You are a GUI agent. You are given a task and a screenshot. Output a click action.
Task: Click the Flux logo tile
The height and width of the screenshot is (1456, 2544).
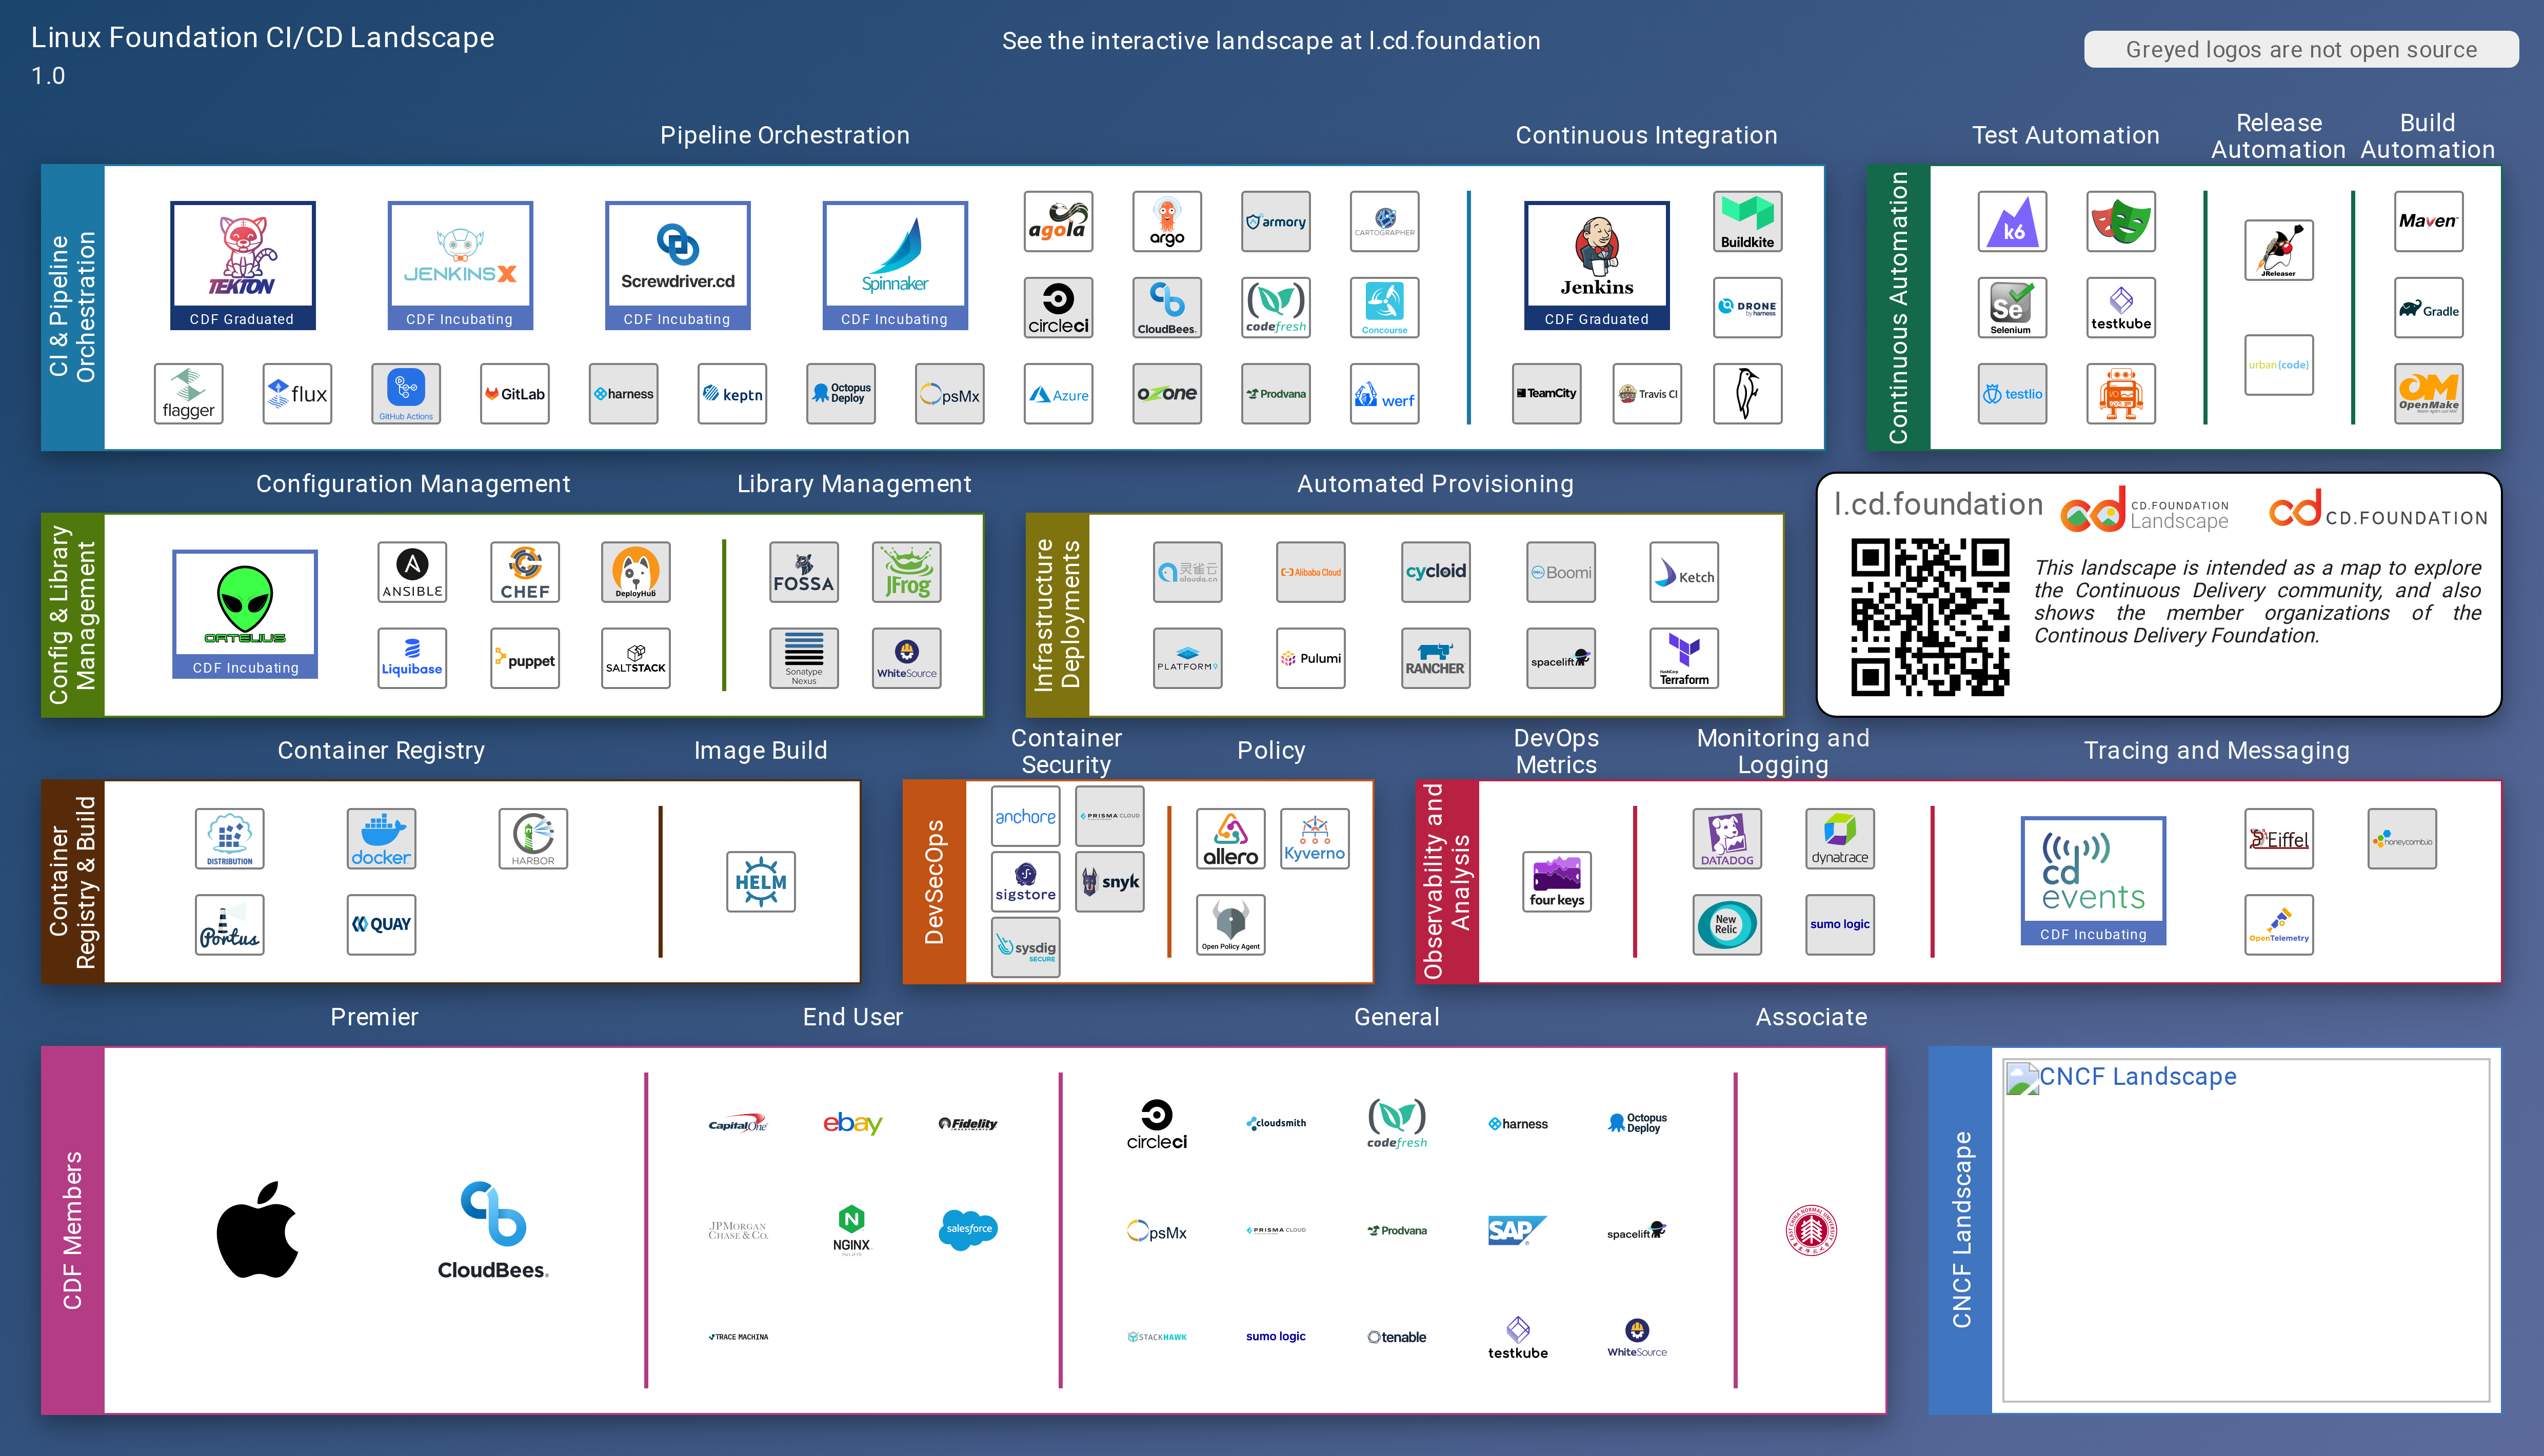pos(297,394)
